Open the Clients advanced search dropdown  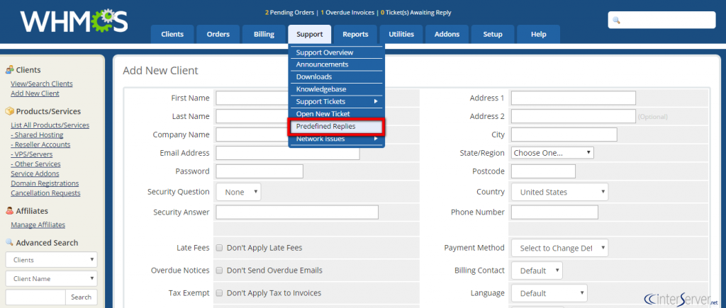(x=51, y=260)
